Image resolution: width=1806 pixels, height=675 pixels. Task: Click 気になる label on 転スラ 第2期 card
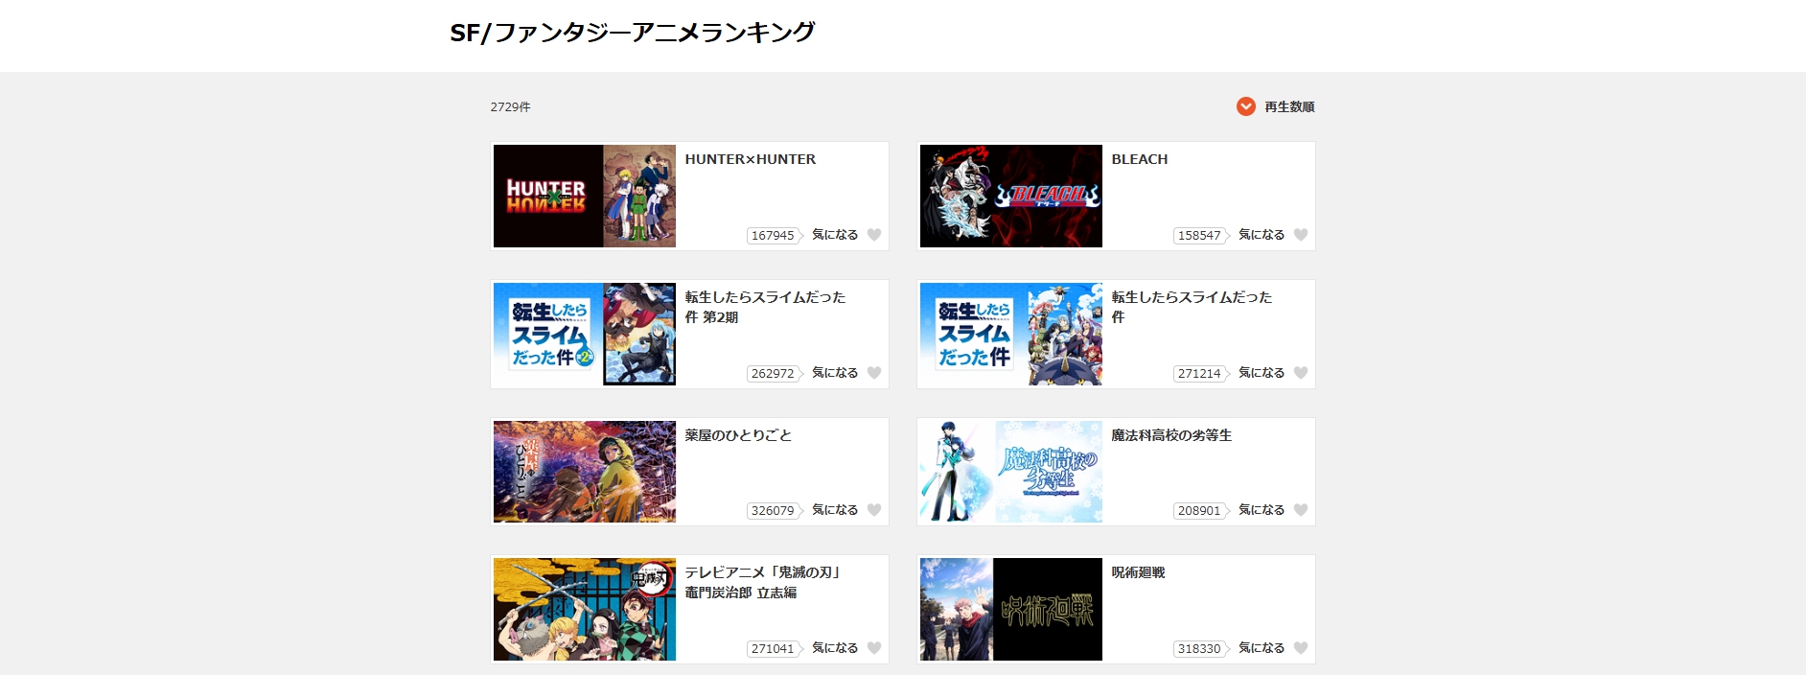click(x=835, y=373)
